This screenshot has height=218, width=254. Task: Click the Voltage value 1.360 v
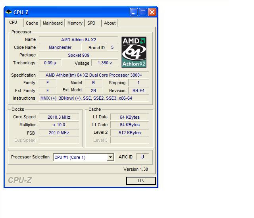click(105, 63)
